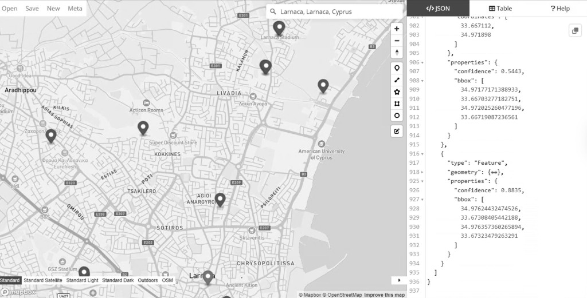Collapse the feature object at line 916

(x=422, y=154)
